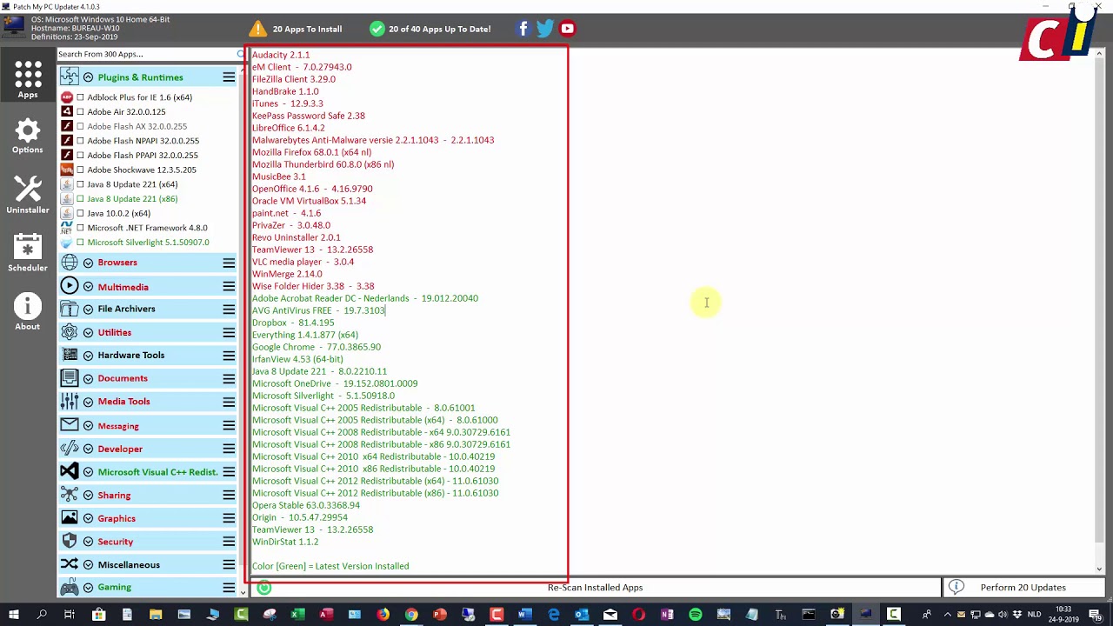Check Adobe Air 32.0.0.125
Screen dimensions: 1113x626
(x=80, y=112)
